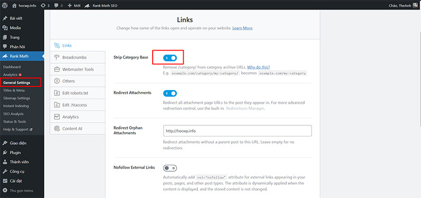Viewport: 421px width, 198px height.
Task: Click the Strip Category Base label
Action: 131,57
